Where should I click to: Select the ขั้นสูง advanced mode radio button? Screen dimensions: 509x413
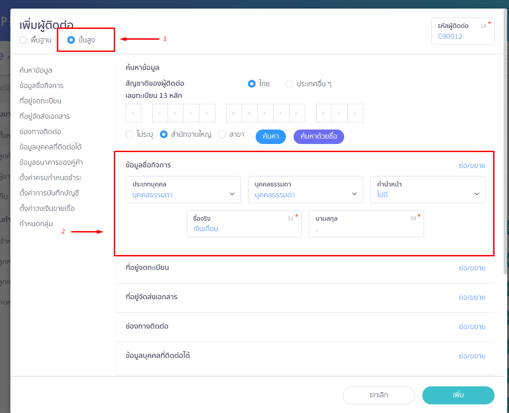[x=71, y=40]
